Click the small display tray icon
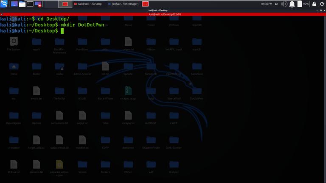Image resolution: width=326 pixels, height=183 pixels. click(276, 4)
